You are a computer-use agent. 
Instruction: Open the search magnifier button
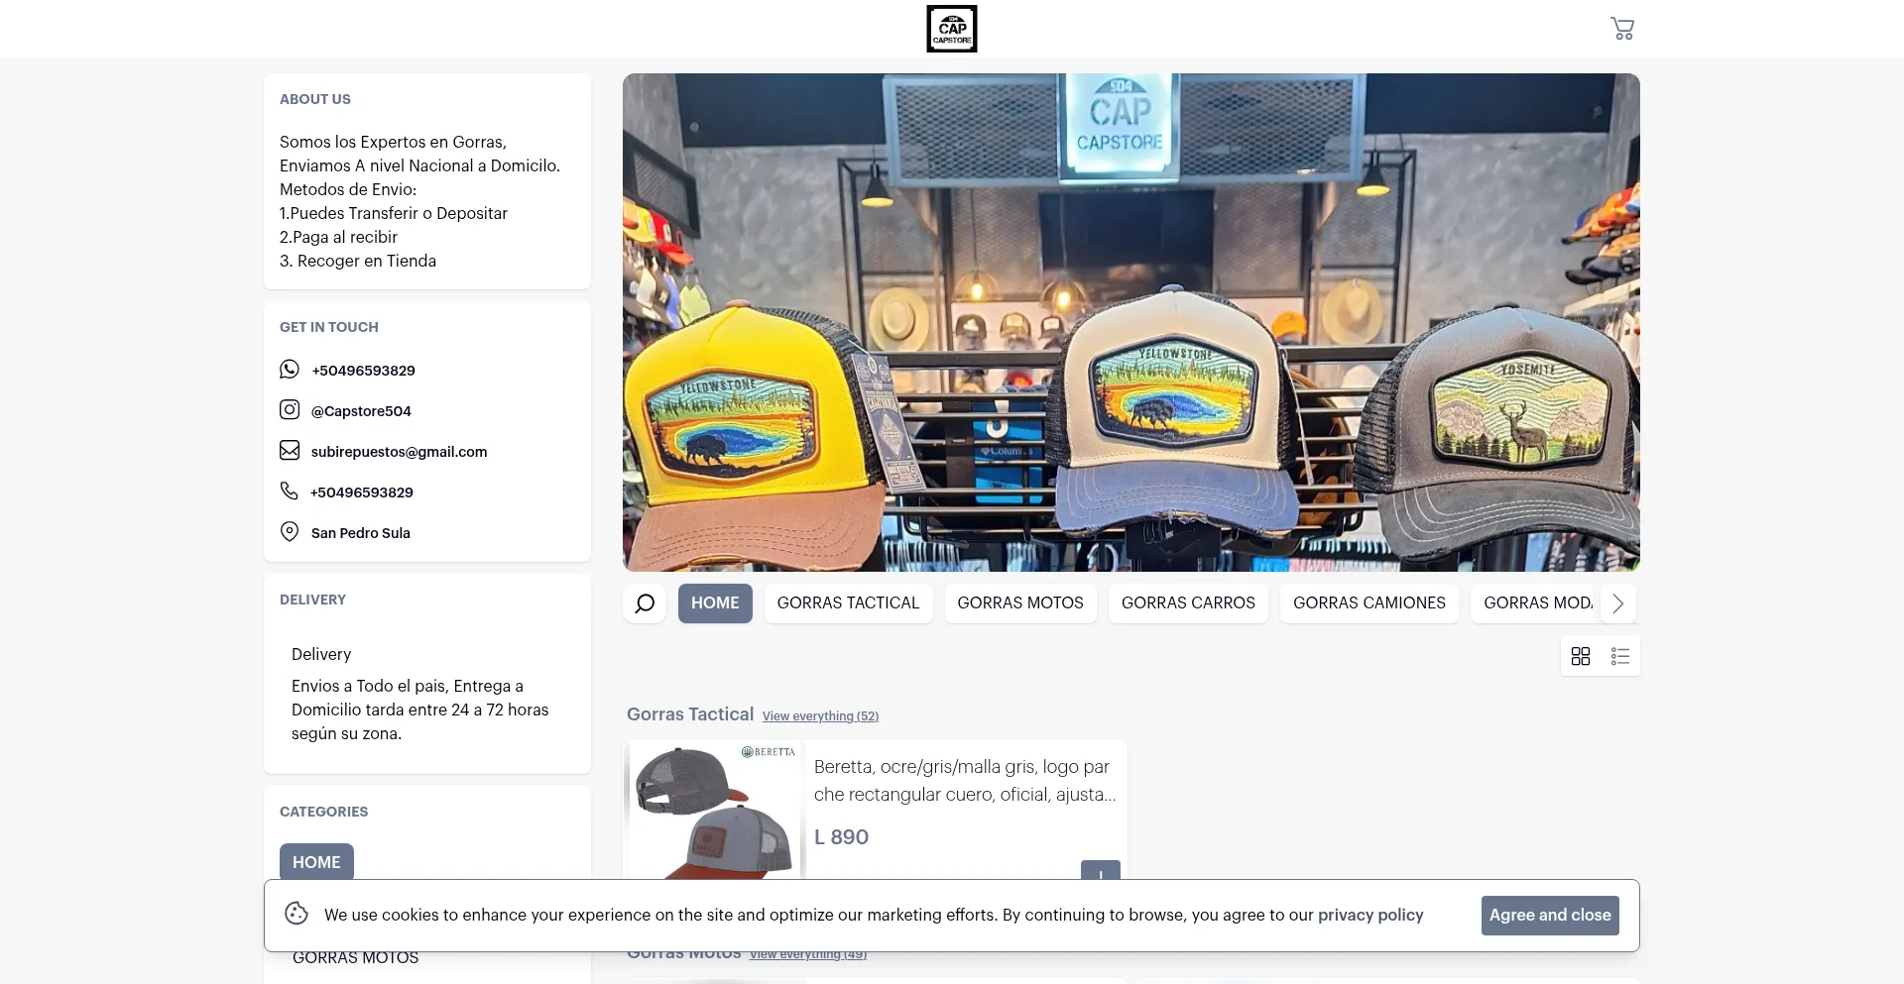pos(645,603)
